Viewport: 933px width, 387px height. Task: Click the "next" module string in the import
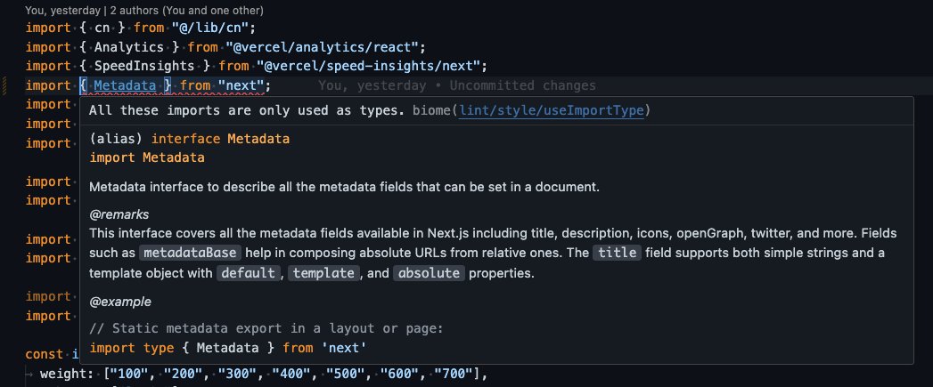pyautogui.click(x=241, y=85)
